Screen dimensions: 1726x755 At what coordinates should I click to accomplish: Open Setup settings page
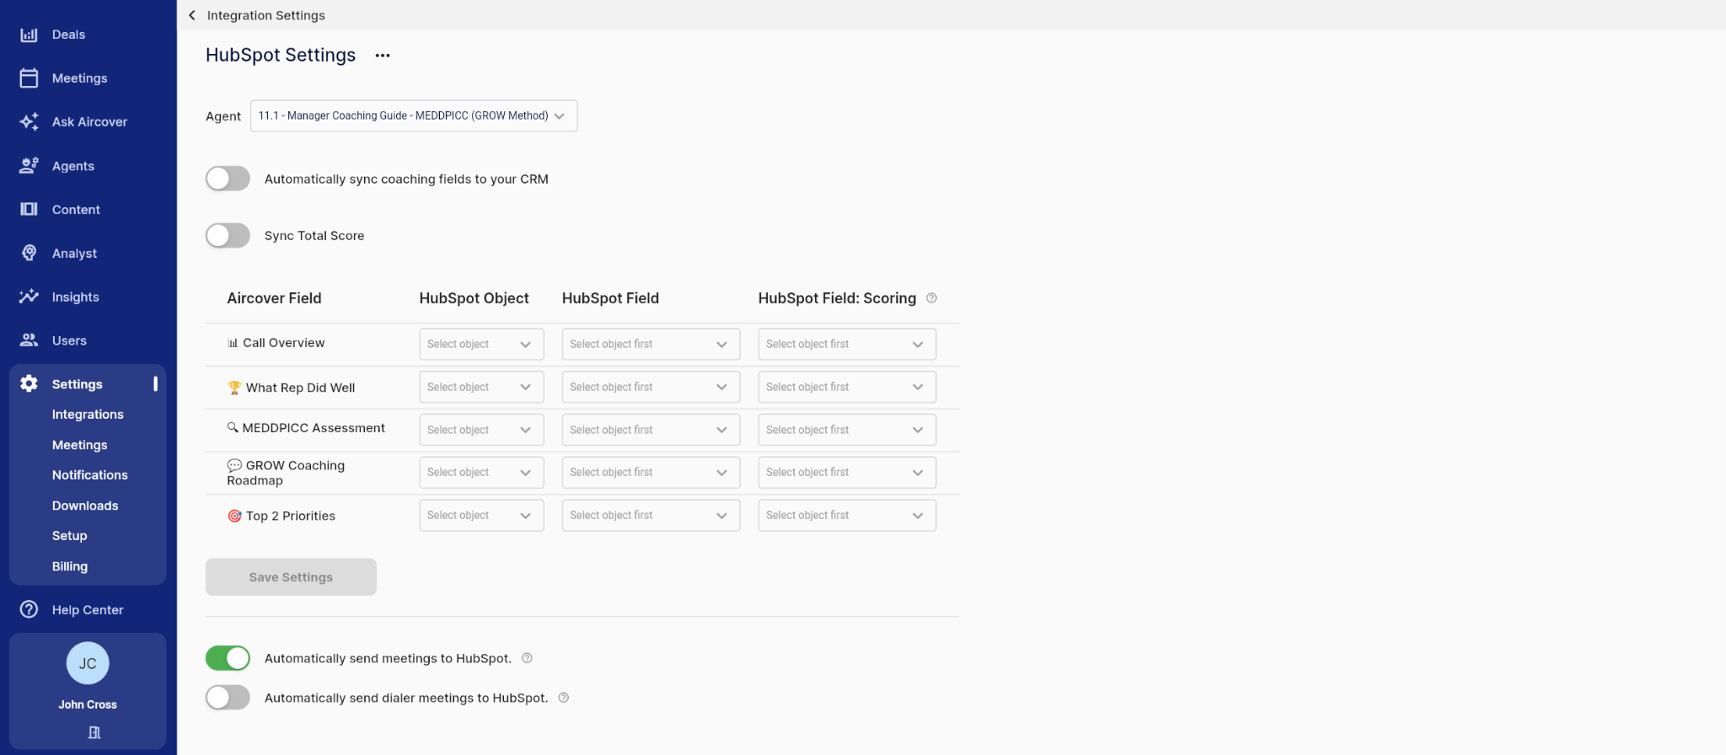coord(69,536)
